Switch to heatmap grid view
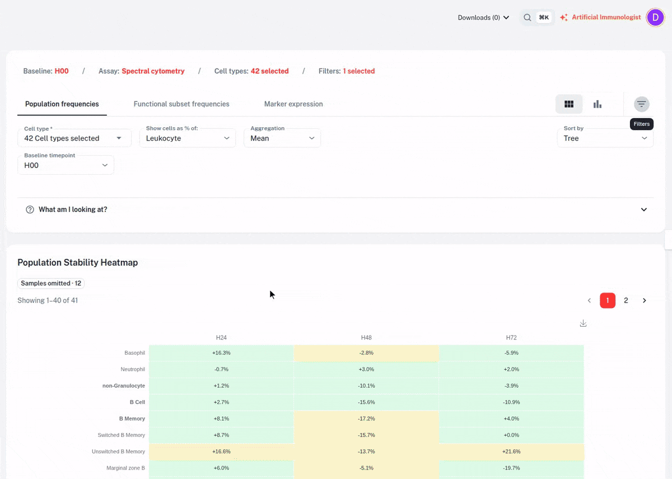This screenshot has width=672, height=479. point(569,104)
